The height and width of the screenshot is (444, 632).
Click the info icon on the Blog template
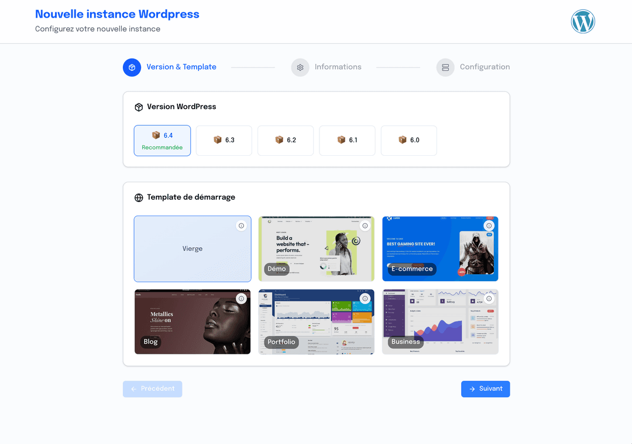pyautogui.click(x=241, y=298)
